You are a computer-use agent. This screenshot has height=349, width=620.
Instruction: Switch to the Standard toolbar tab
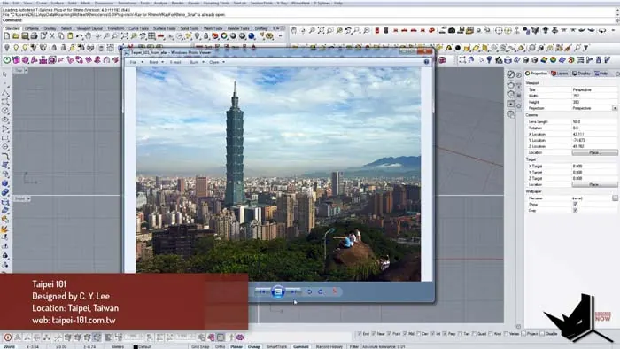[x=12, y=28]
